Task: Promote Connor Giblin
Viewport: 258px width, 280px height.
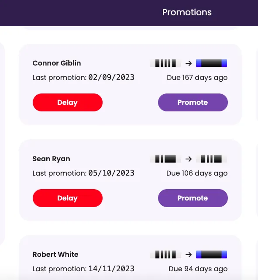Action: (193, 102)
